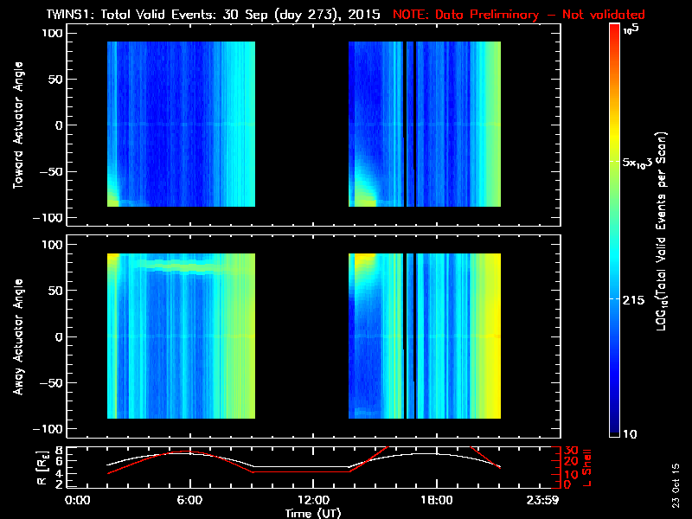Click the 18:00 time axis label

tap(436, 500)
